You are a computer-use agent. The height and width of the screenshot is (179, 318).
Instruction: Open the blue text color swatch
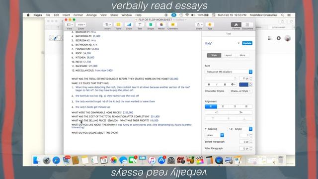243,85
